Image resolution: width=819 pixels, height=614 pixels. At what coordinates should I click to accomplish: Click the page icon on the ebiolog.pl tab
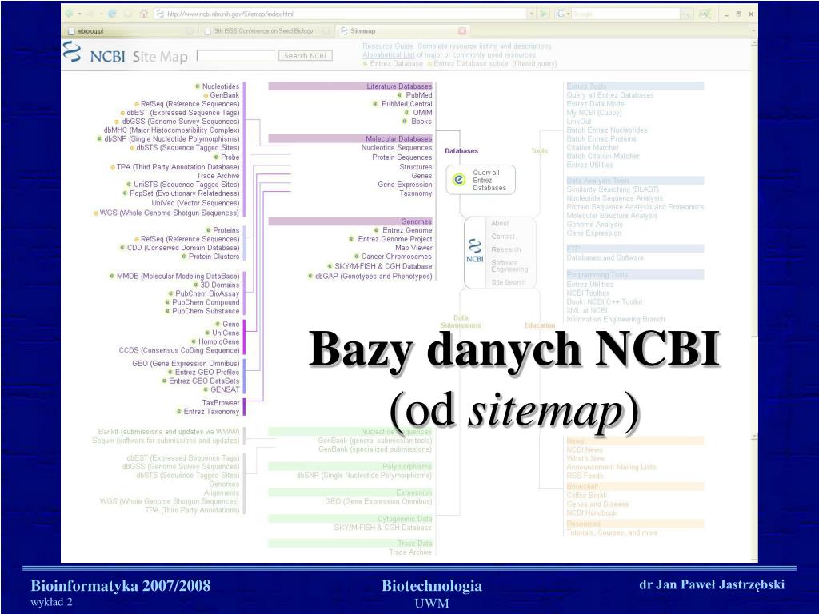pyautogui.click(x=72, y=31)
